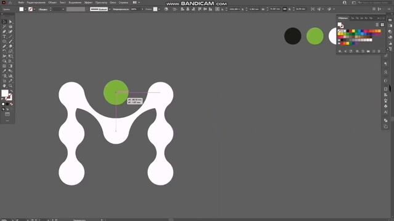Select black circle on canvas
Viewport: 394px width, 221px height.
[293, 36]
